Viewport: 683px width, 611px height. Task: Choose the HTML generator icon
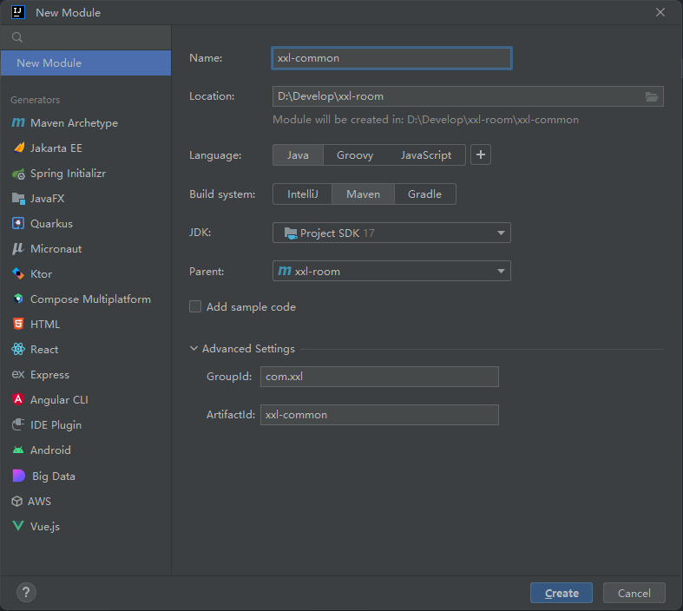point(18,324)
